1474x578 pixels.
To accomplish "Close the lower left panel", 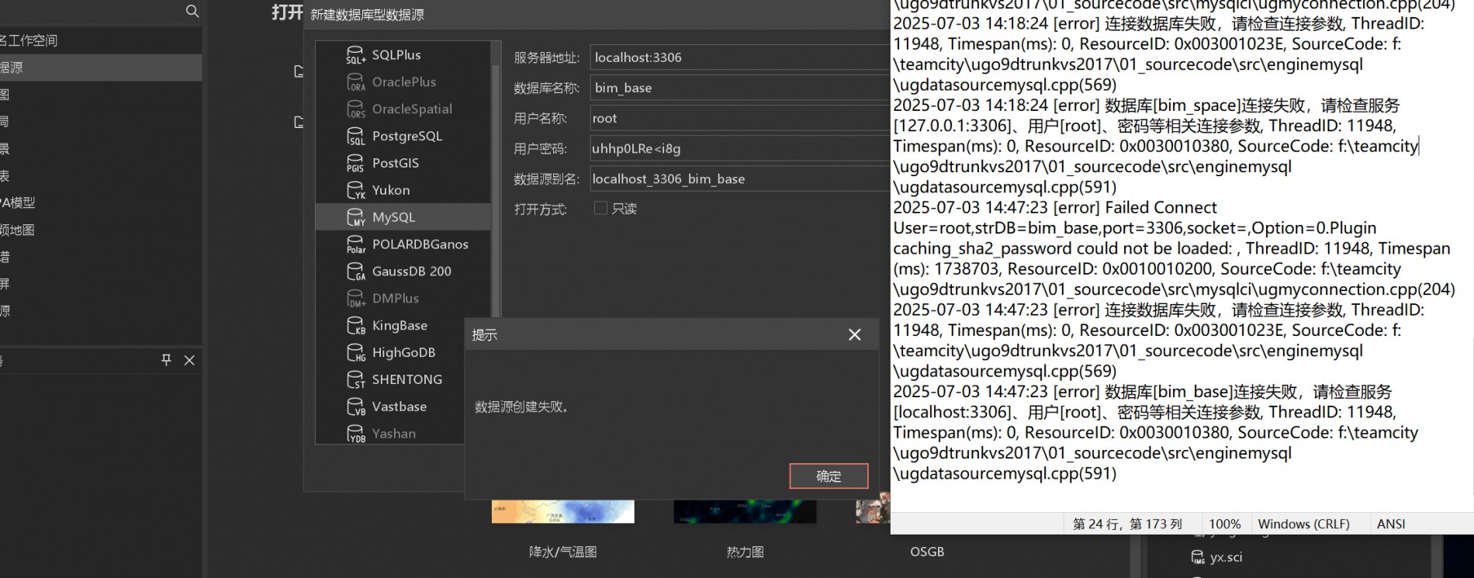I will 189,360.
